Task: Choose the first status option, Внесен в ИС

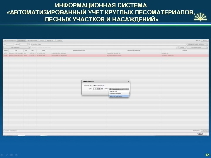Action: tap(119, 91)
